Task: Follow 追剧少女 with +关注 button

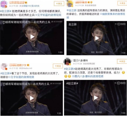Action: (58, 66)
